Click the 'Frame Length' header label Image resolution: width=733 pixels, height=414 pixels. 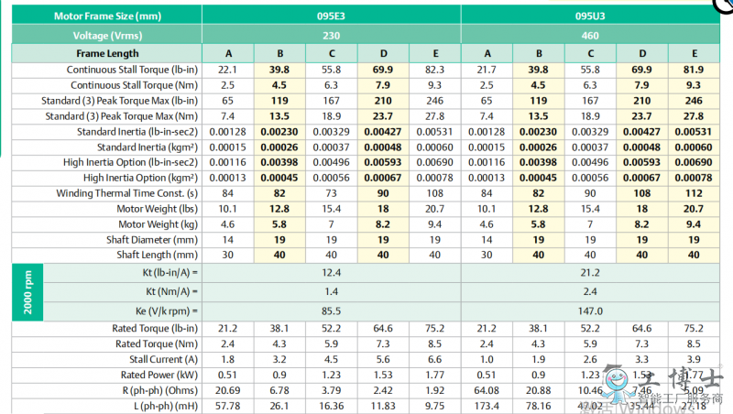click(107, 53)
